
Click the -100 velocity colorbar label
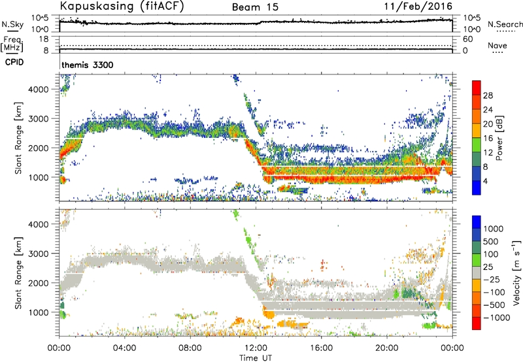tap(494, 292)
